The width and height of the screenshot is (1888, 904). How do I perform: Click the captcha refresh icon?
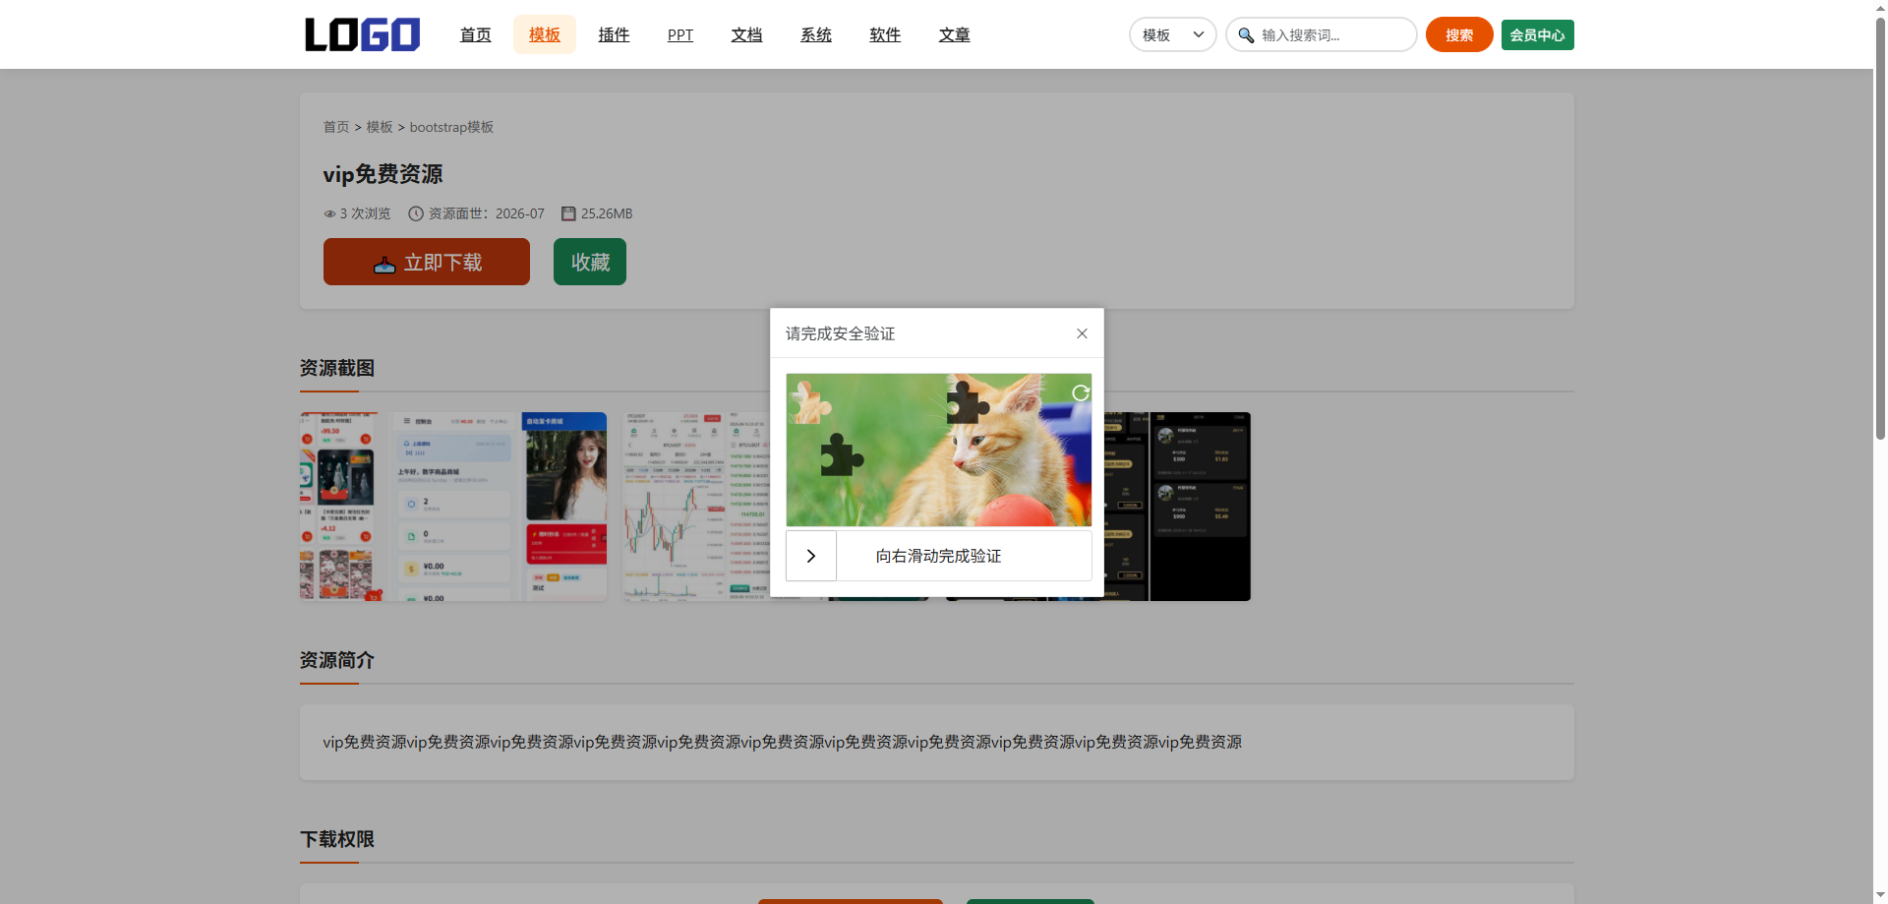tap(1080, 392)
